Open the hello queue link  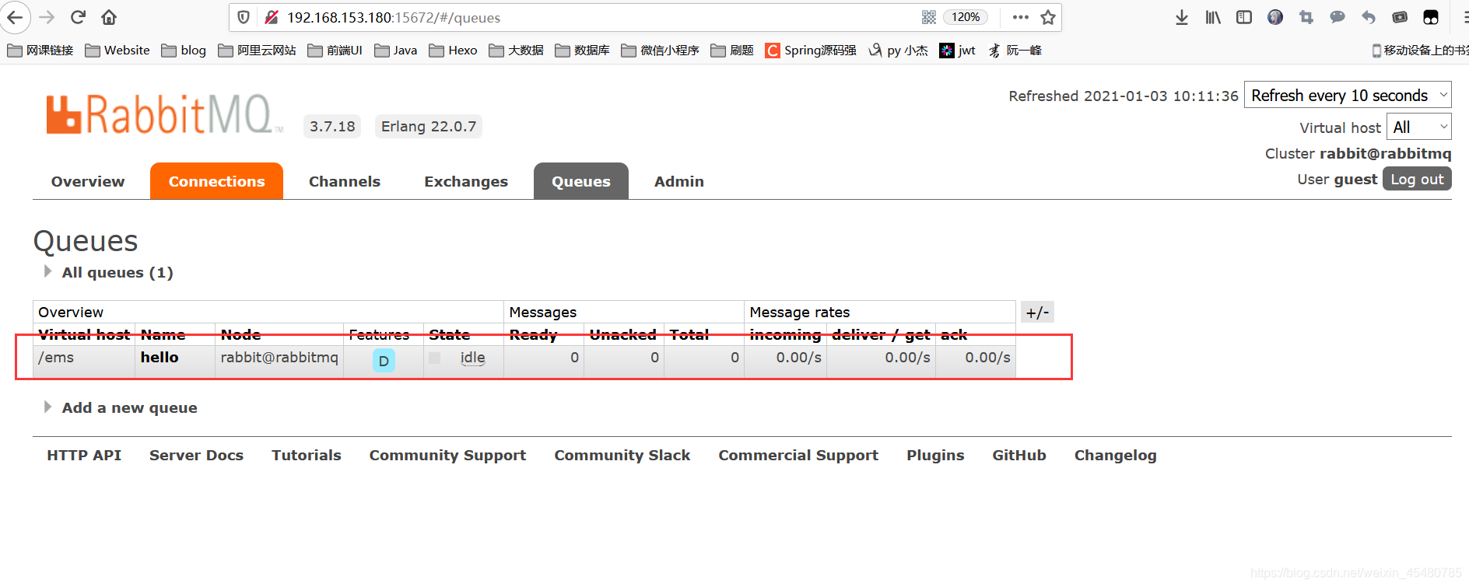pos(160,357)
